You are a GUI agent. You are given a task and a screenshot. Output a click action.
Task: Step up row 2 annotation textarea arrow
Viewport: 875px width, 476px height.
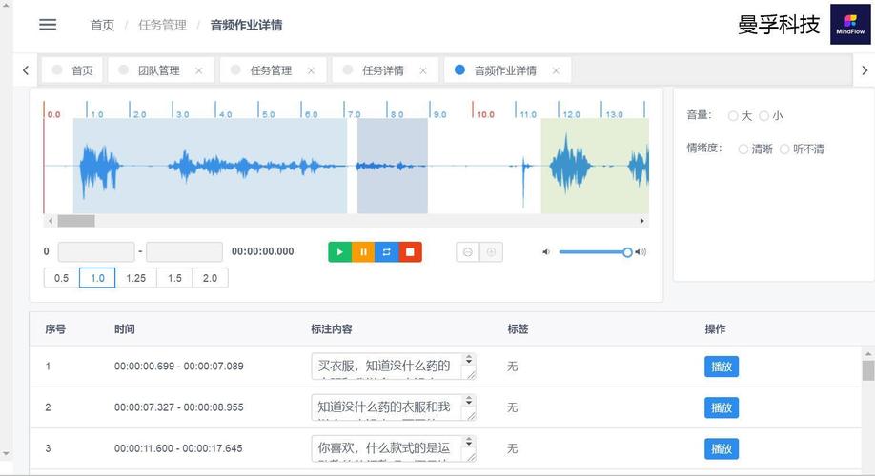click(x=469, y=398)
